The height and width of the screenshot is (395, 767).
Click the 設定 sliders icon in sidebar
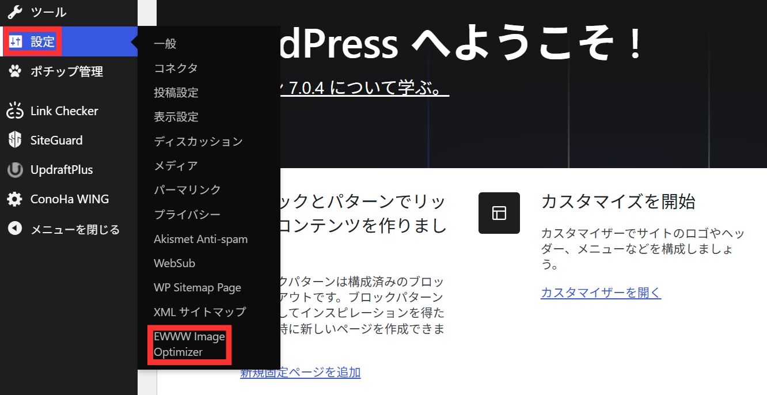coord(16,41)
